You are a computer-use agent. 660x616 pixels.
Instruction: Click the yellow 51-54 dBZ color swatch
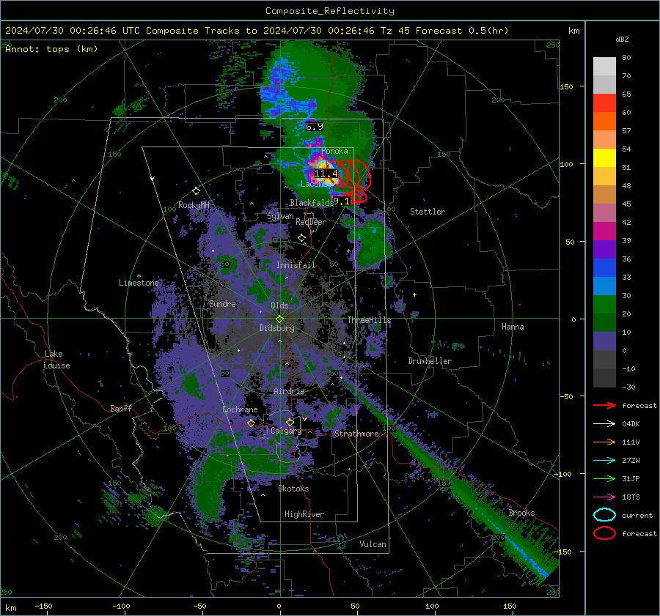[x=604, y=158]
